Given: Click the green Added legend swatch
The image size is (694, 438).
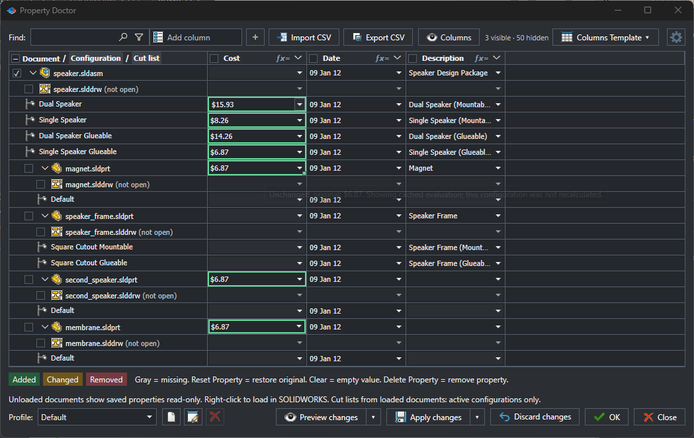Looking at the screenshot, I should (24, 380).
